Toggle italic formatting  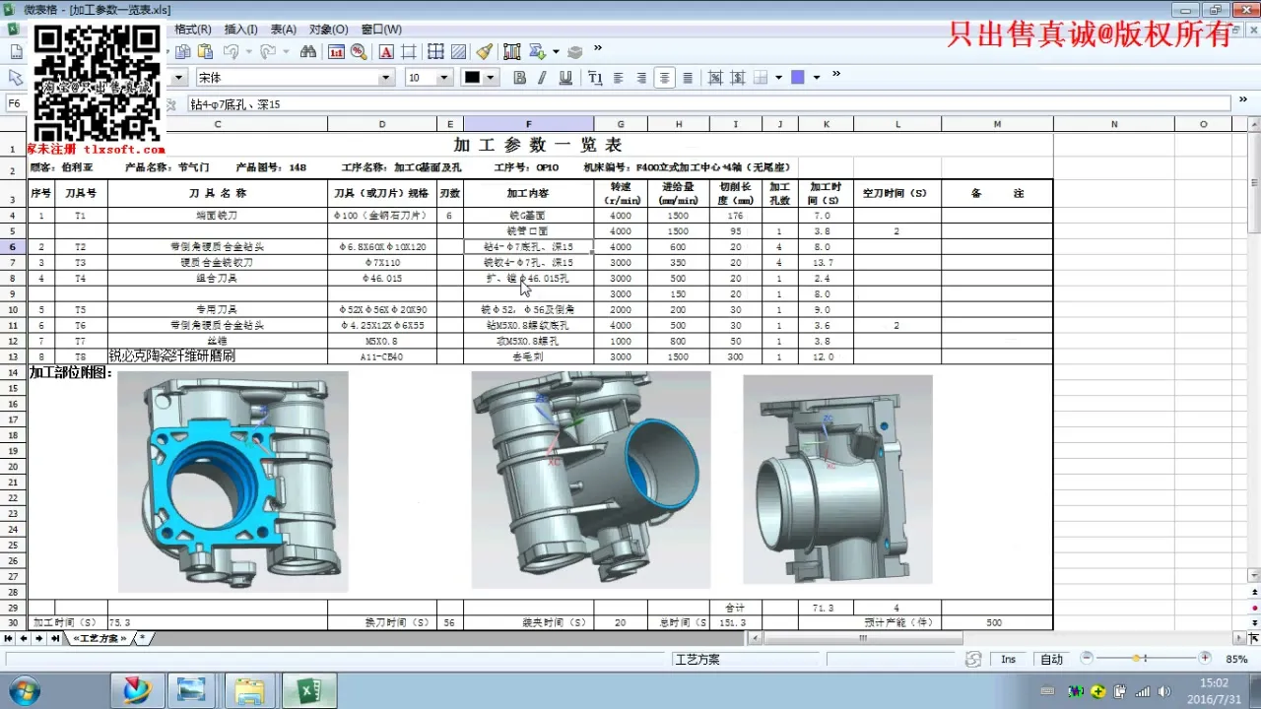coord(542,78)
